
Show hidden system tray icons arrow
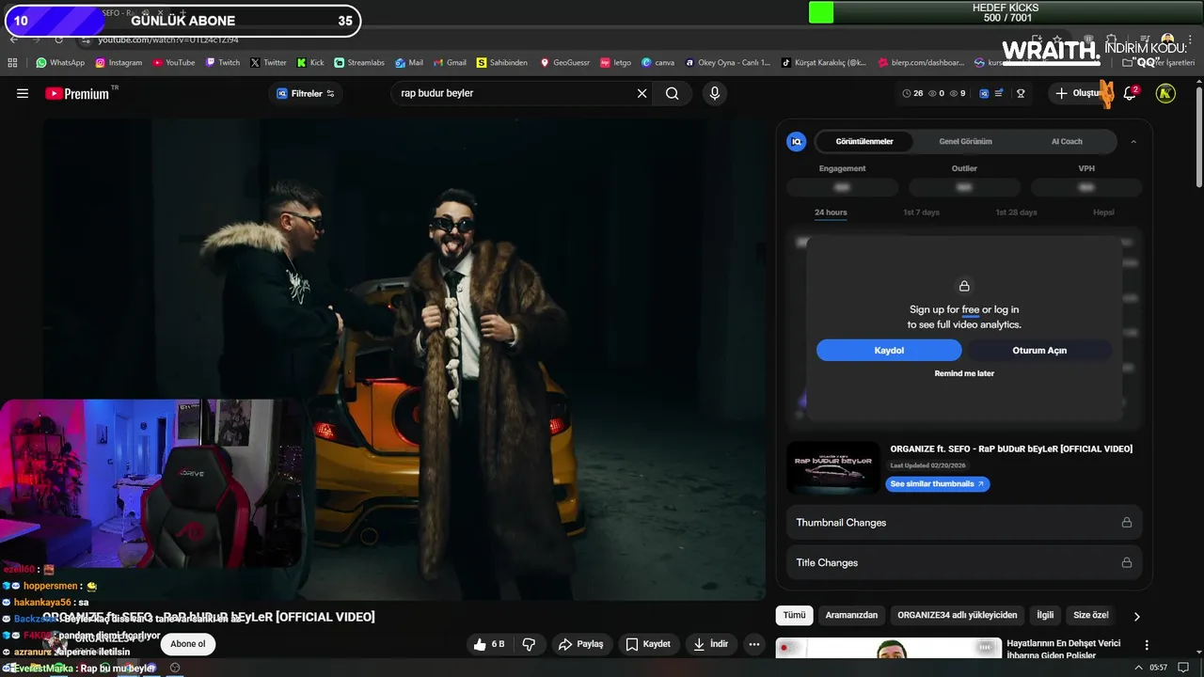click(1140, 668)
